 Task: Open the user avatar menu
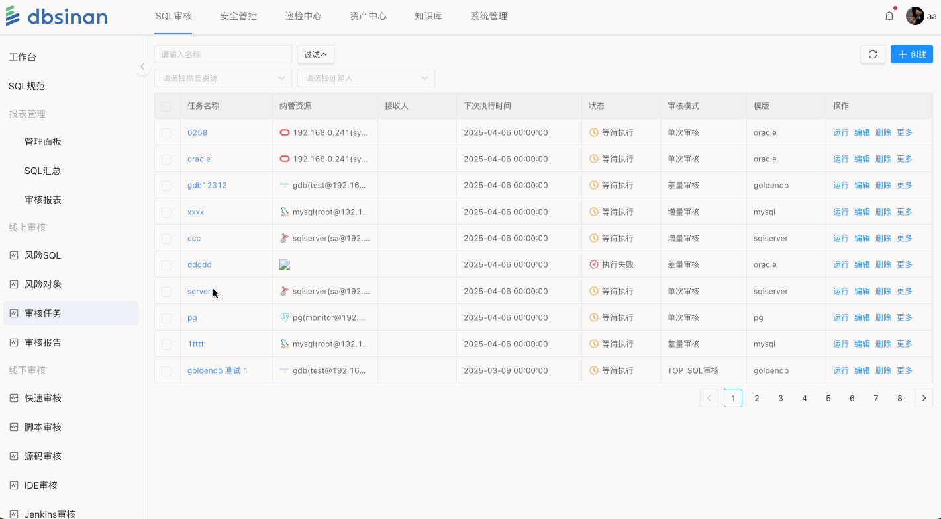[915, 17]
